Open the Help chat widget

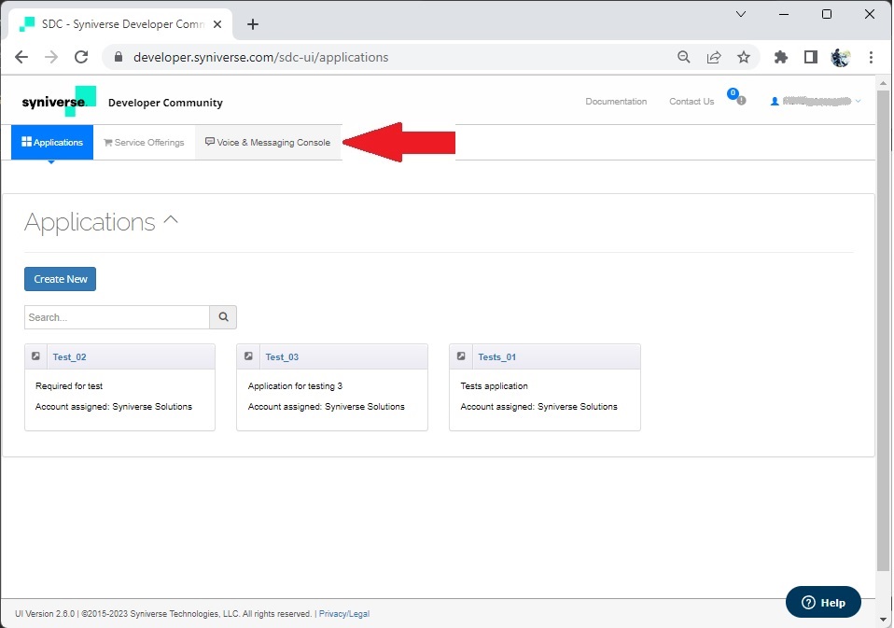[x=823, y=603]
